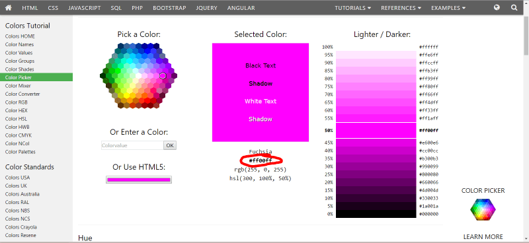Viewport: 529px width, 243px height.
Task: Select the 35% shade #b300b3
Action: pyautogui.click(x=376, y=158)
